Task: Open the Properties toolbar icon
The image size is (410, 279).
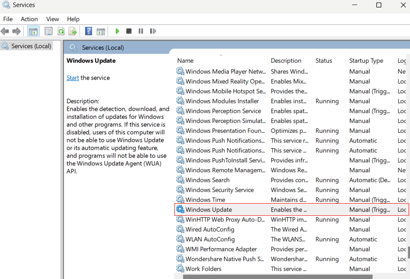Action: coord(48,31)
